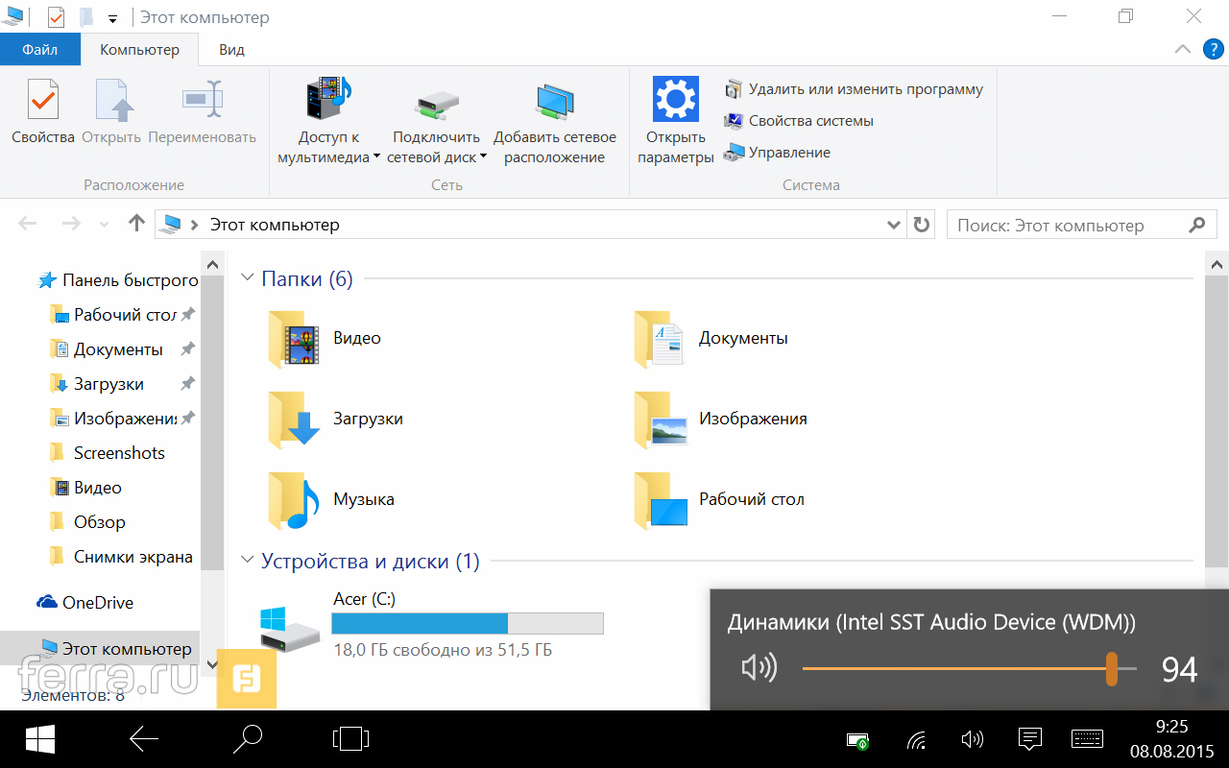The height and width of the screenshot is (768, 1229).
Task: Open the touch keyboard from taskbar
Action: (x=1087, y=739)
